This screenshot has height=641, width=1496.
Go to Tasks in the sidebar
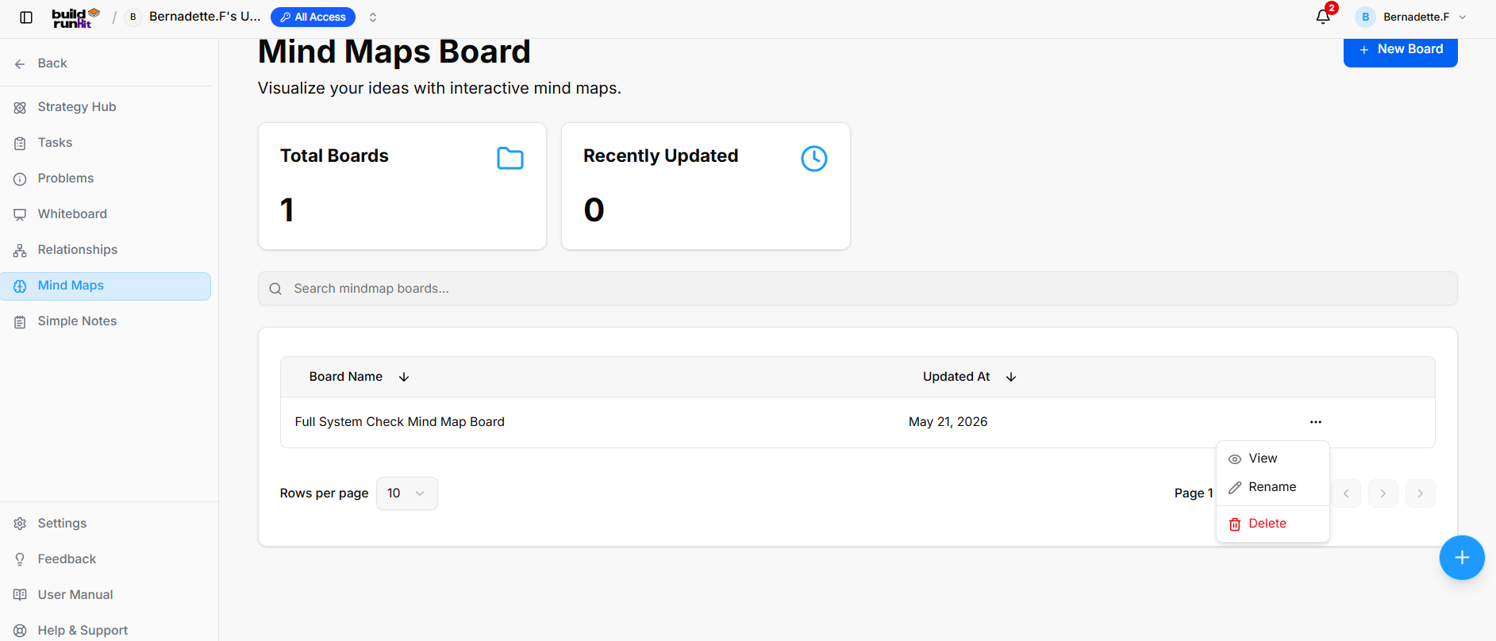(x=106, y=143)
